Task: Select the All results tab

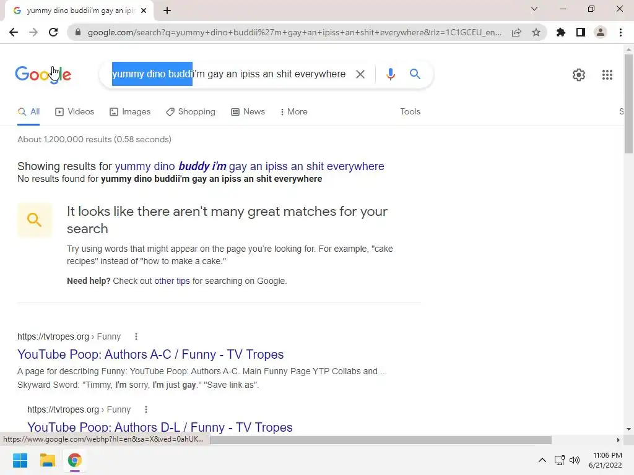Action: pyautogui.click(x=28, y=111)
